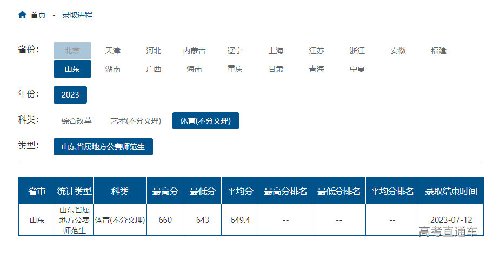Screen dimensions: 493x253
Task: Click the highlighted 山东 province button
Action: click(72, 69)
